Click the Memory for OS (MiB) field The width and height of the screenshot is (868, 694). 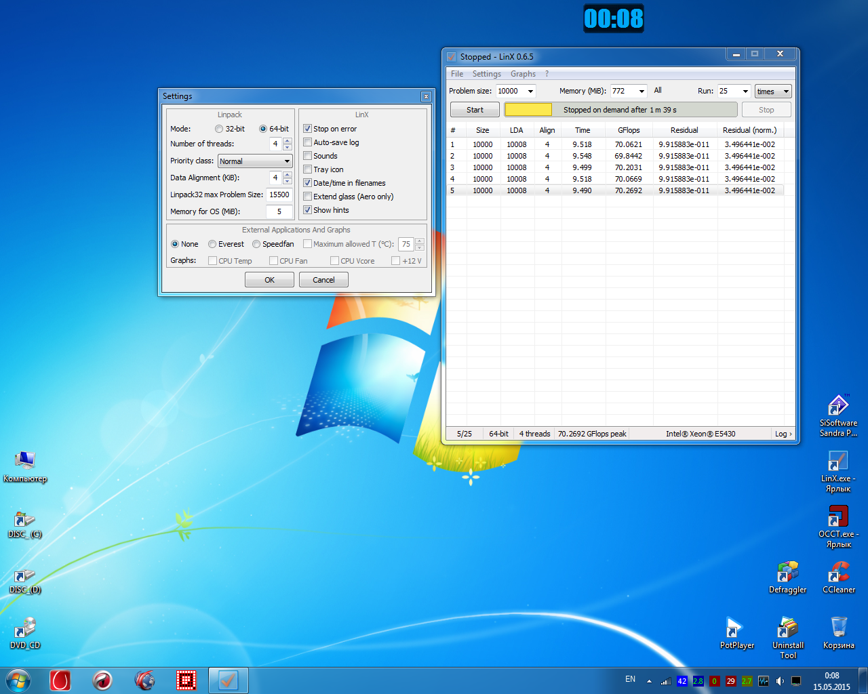(x=279, y=211)
